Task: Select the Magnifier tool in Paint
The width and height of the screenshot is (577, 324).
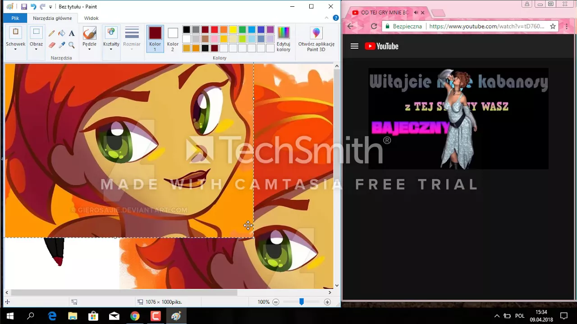Action: (x=72, y=45)
